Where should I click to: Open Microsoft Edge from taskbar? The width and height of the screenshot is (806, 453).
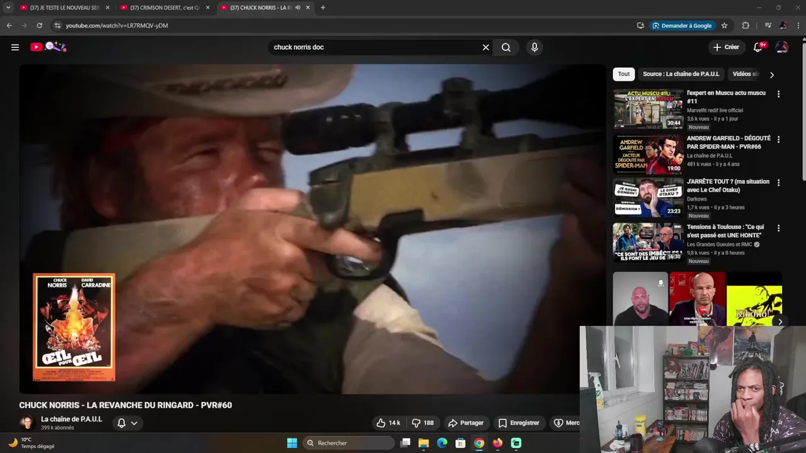coord(442,443)
